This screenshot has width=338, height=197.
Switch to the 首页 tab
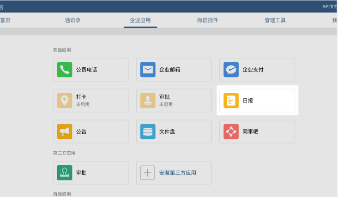coord(5,20)
